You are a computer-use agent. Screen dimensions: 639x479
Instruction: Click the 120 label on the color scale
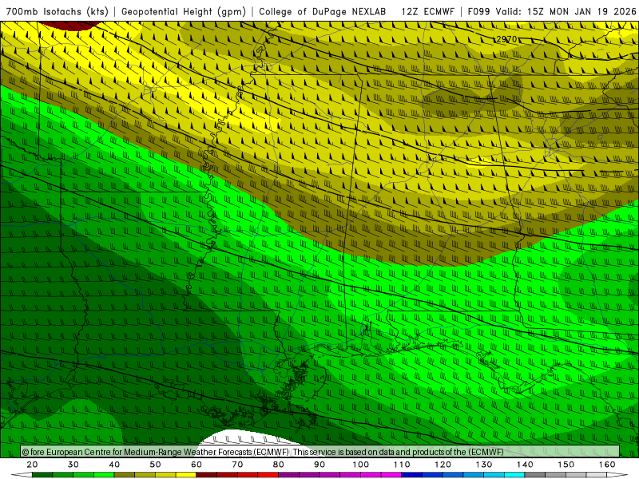coord(443,465)
